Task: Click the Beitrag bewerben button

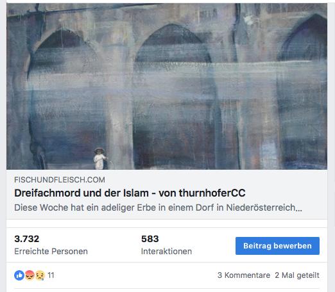Action: 277,246
